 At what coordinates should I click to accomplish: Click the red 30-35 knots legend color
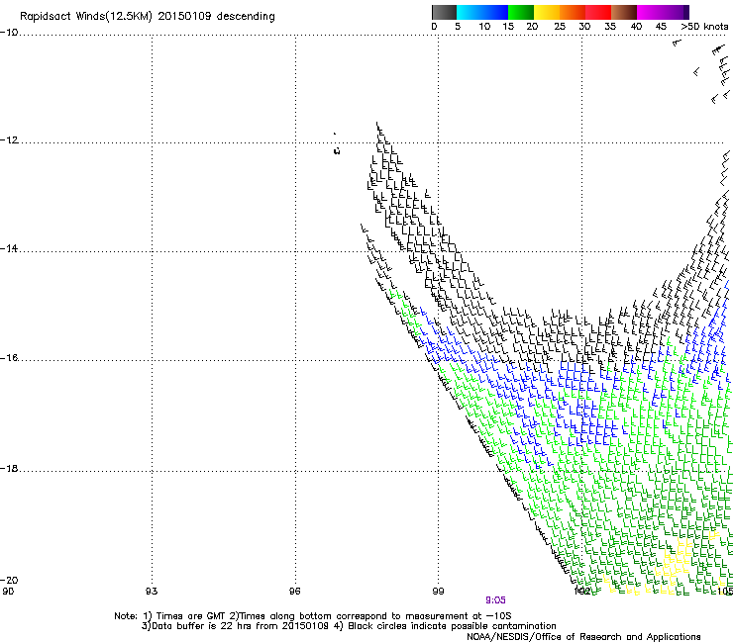[598, 12]
